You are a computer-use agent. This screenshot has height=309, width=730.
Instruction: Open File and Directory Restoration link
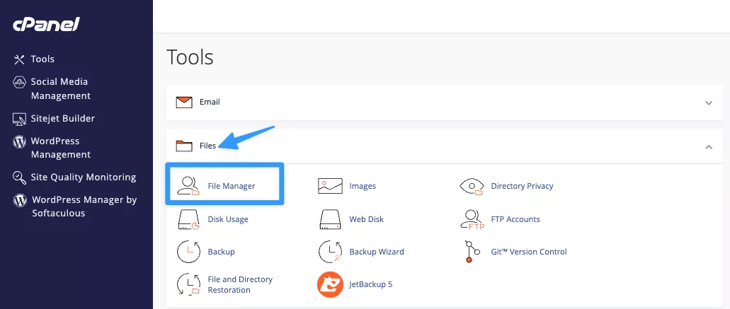tap(240, 284)
